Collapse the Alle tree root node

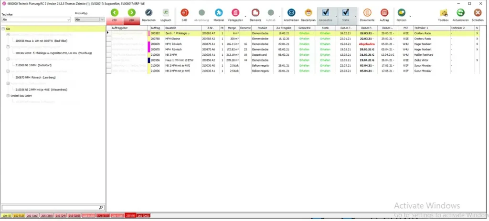click(3, 29)
